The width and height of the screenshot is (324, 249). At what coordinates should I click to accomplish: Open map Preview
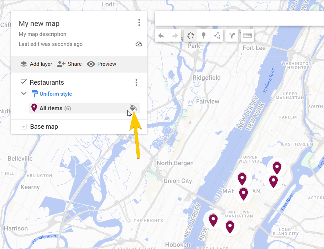click(101, 64)
